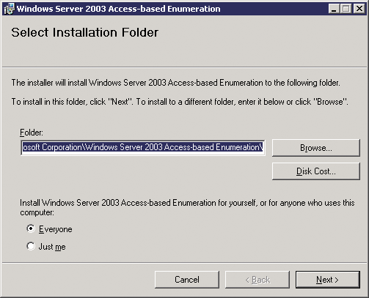Click the 'Everyone' option label text
369x298 pixels.
click(x=56, y=229)
